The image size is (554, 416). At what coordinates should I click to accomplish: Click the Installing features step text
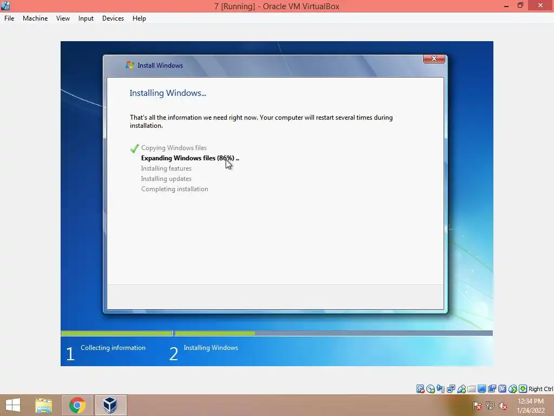(166, 168)
